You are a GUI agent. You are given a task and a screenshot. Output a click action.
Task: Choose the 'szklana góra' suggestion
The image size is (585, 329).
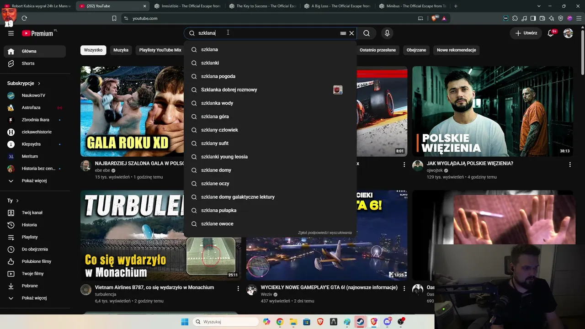tap(270, 117)
